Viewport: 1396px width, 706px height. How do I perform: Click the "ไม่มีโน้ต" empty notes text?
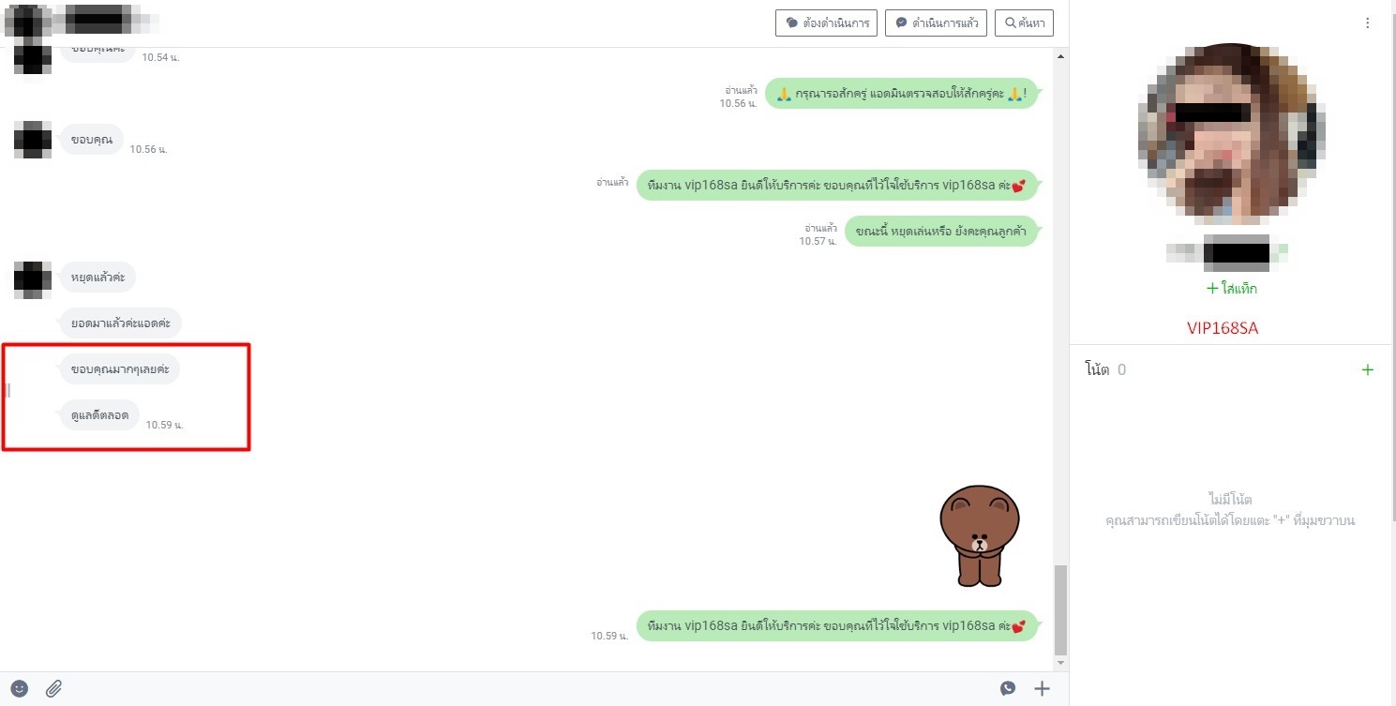pos(1230,499)
